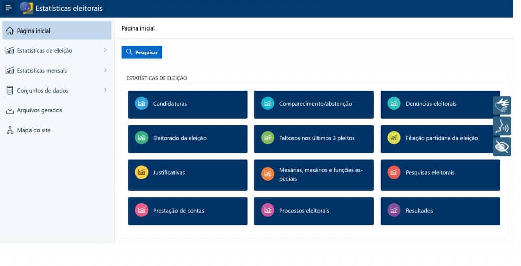Click the chart icon beside Estatísticas mensais
Image resolution: width=521 pixels, height=266 pixels.
pos(10,70)
